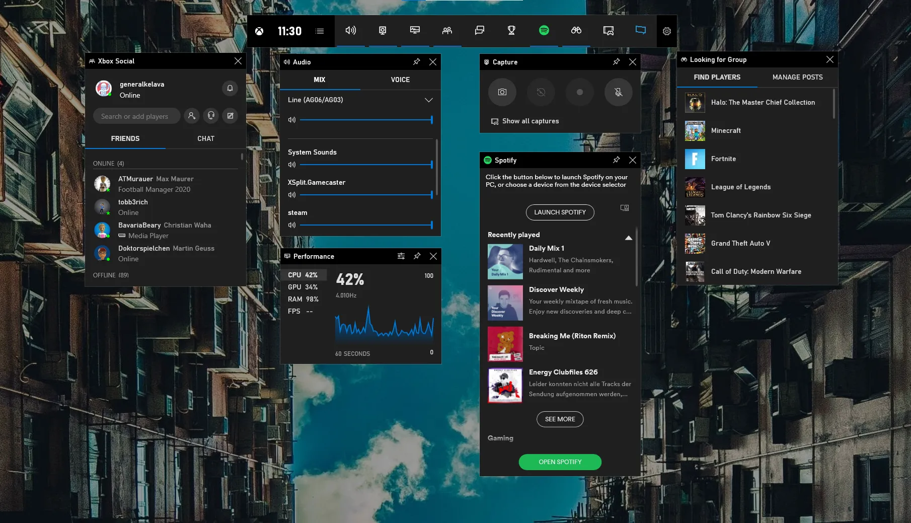The height and width of the screenshot is (523, 911).
Task: Mute the Line (AG06/AG03) output speaker icon
Action: [292, 120]
